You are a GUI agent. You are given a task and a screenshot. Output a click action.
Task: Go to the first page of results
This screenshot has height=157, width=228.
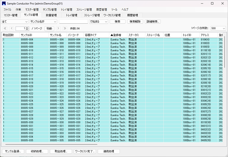tap(5, 28)
